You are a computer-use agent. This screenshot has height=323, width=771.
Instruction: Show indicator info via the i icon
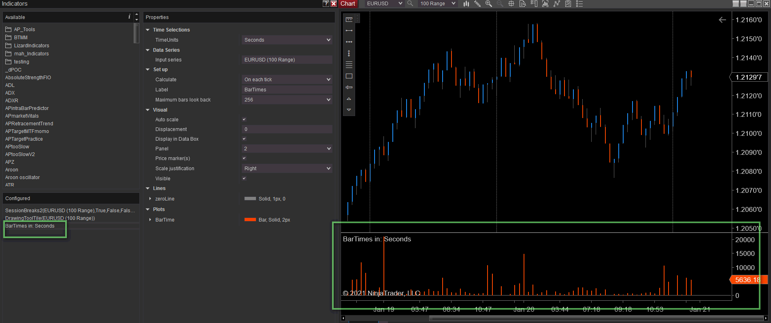point(129,17)
